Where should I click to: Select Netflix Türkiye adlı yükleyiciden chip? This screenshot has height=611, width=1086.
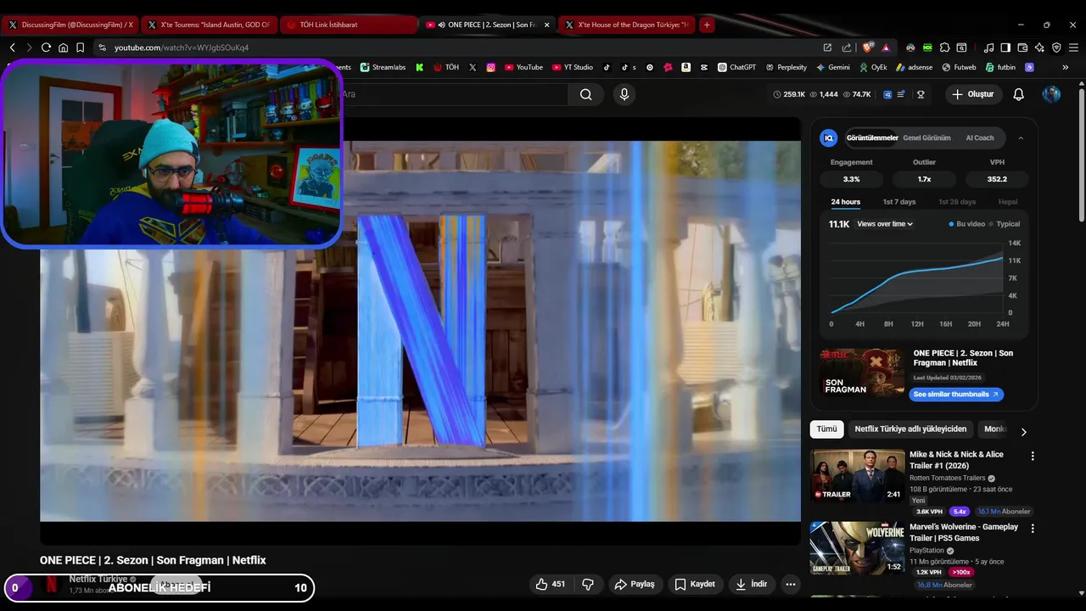[x=910, y=429]
